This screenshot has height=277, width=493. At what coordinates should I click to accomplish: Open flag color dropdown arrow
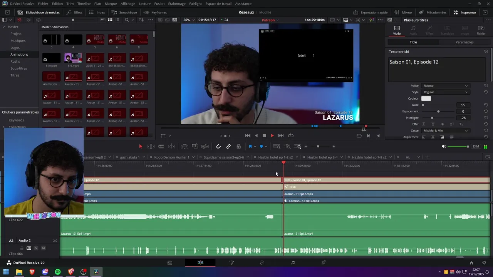coord(255,147)
